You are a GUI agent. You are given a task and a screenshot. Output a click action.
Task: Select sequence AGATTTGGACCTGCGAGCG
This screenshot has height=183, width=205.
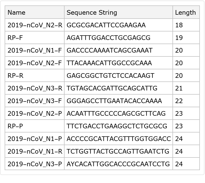point(108,38)
